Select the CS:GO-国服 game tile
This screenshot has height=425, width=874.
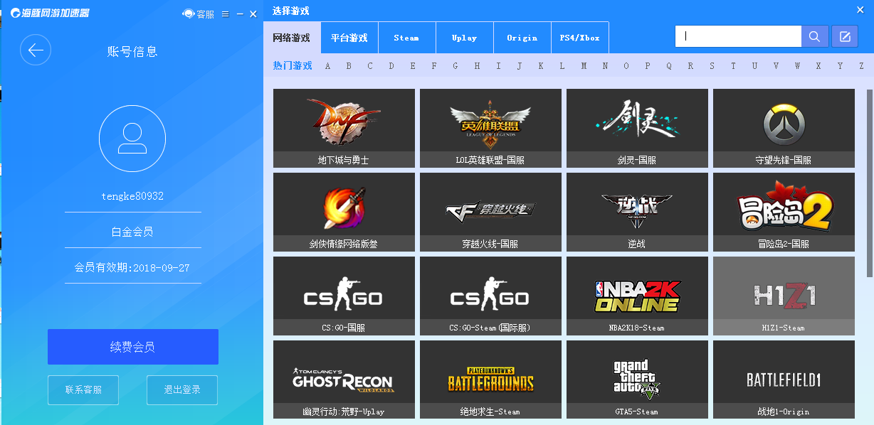pyautogui.click(x=344, y=296)
